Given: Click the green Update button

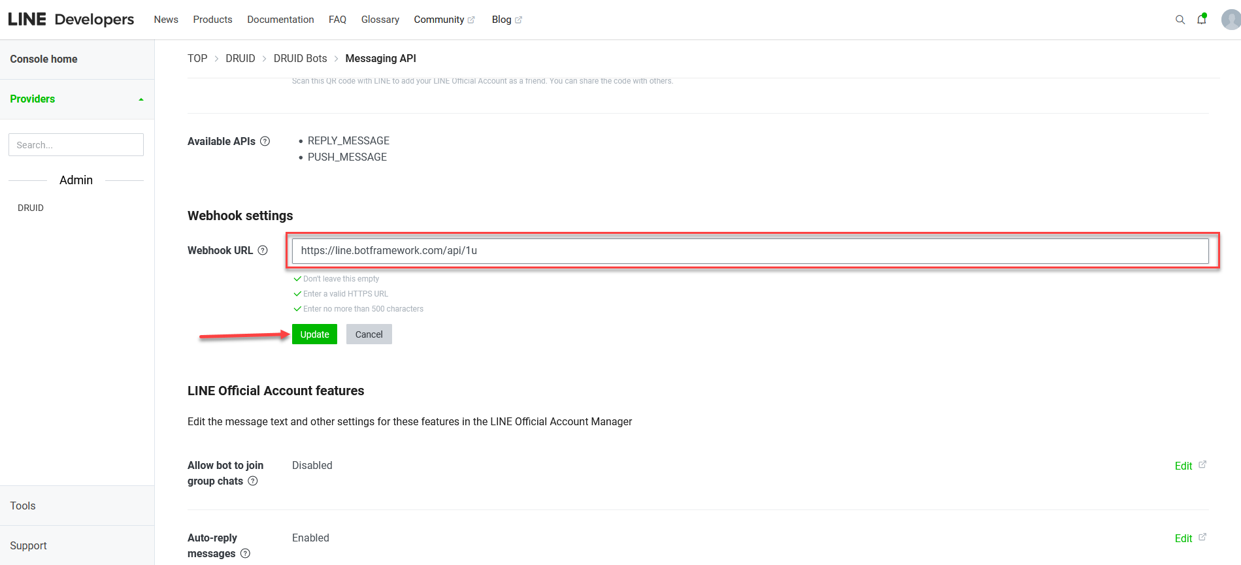Looking at the screenshot, I should (314, 334).
